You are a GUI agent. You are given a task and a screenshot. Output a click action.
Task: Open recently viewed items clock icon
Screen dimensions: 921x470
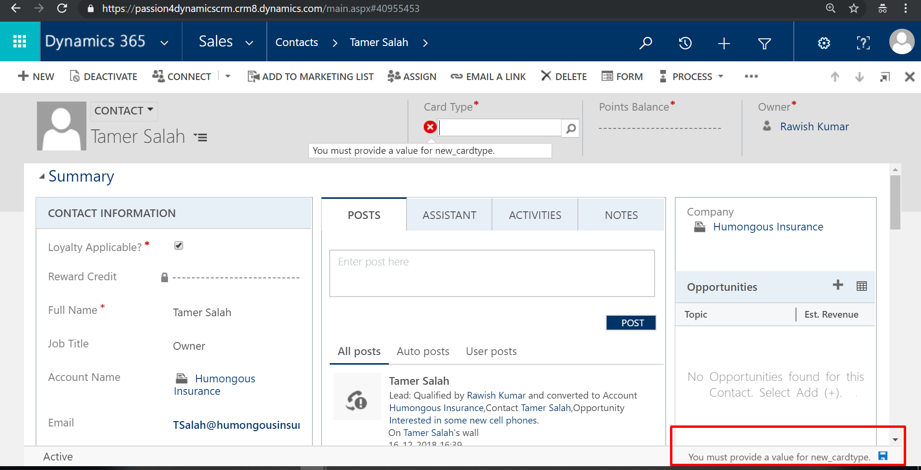click(x=685, y=43)
